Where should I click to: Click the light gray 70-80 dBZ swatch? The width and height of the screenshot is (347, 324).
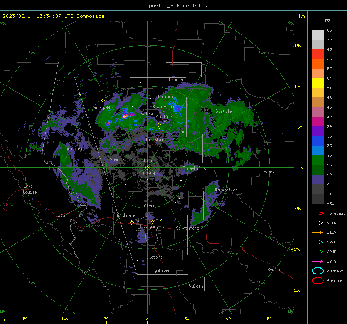click(318, 35)
